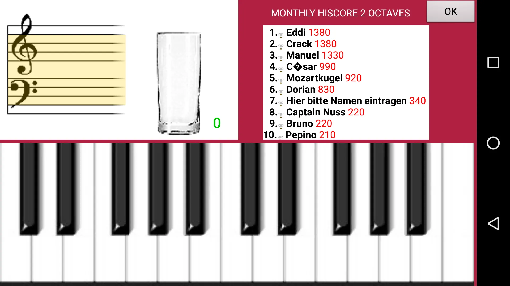510x286 pixels.
Task: Click Android back navigation button
Action: point(495,224)
